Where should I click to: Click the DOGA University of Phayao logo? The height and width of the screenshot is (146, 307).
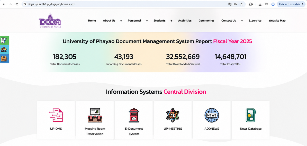[50, 20]
